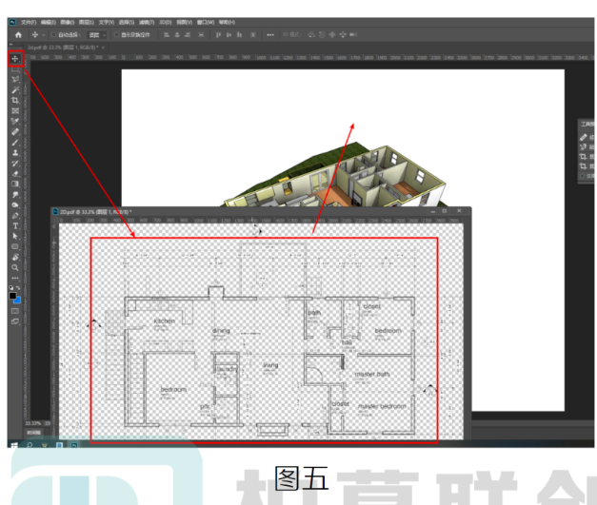Open more align options three dots
The width and height of the screenshot is (597, 505).
270,35
